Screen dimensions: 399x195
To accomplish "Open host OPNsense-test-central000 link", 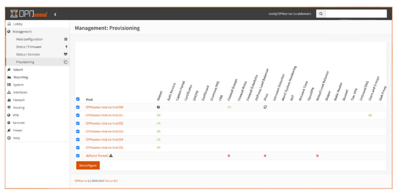I will click(104, 107).
